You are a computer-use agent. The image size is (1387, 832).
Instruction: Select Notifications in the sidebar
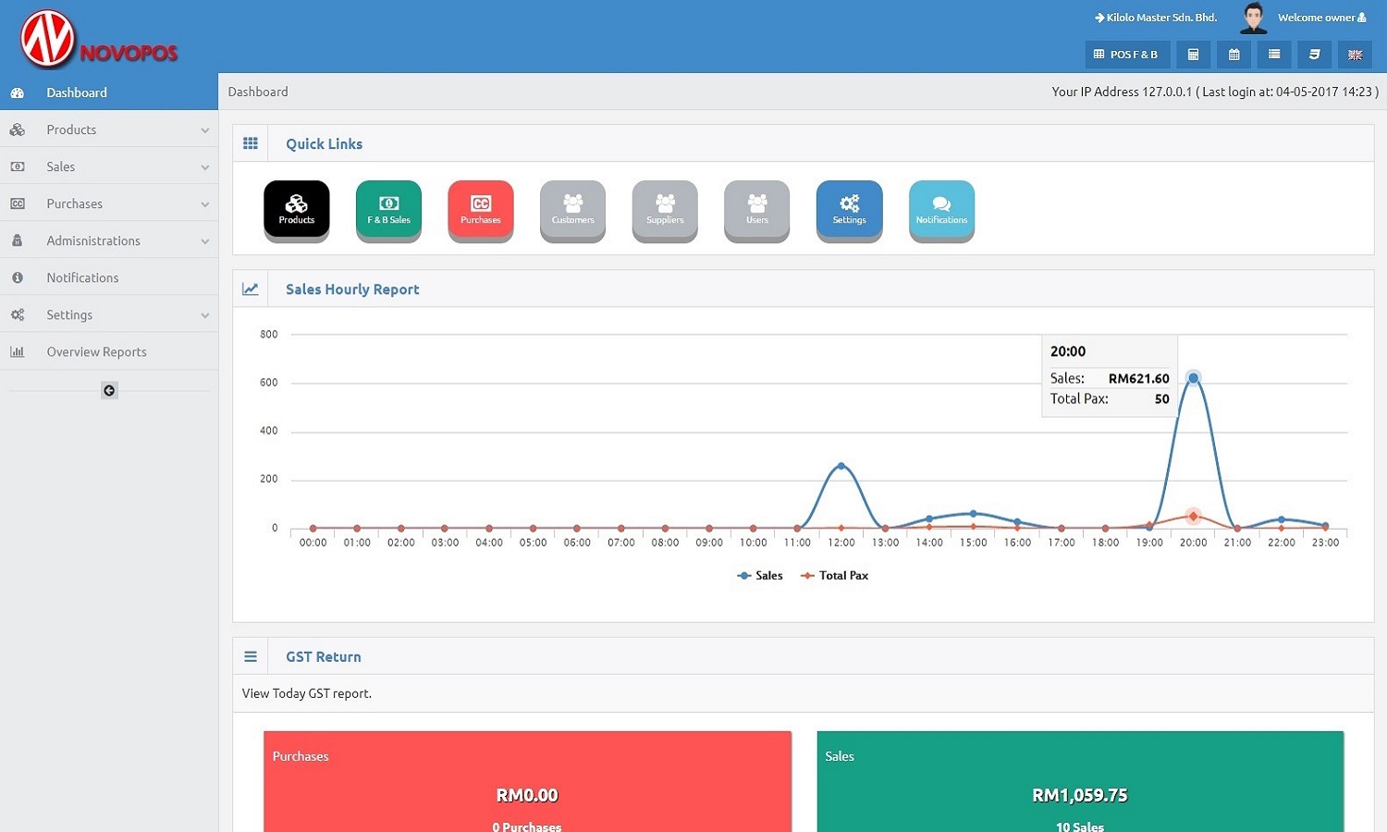82,277
